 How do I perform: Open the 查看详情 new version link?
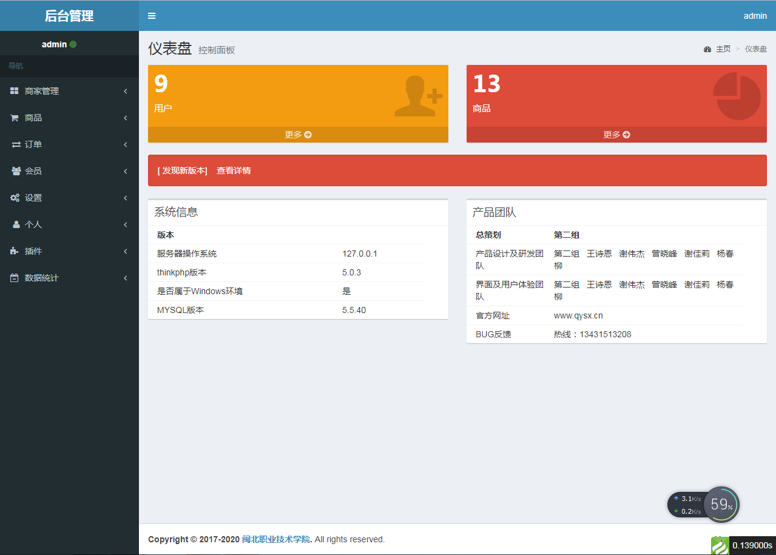point(234,170)
